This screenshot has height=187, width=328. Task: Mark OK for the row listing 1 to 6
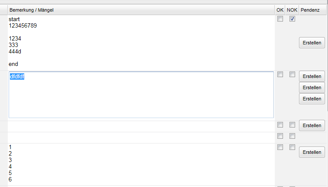[280, 147]
